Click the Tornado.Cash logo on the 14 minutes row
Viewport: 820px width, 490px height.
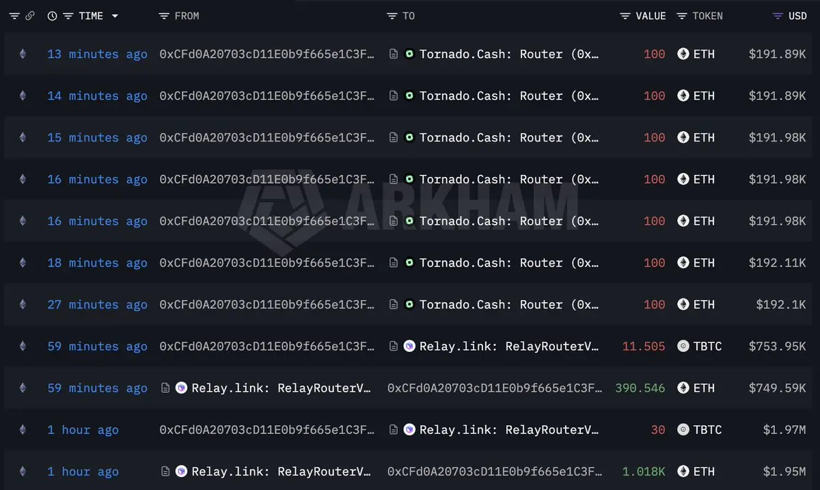point(409,96)
